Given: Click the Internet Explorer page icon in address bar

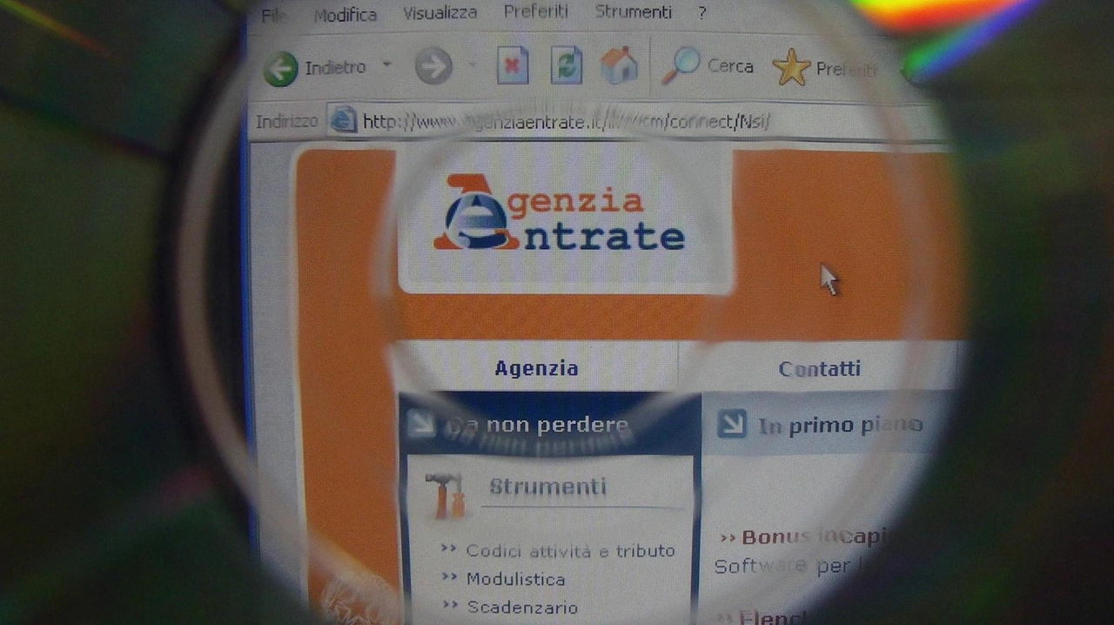Looking at the screenshot, I should (343, 120).
